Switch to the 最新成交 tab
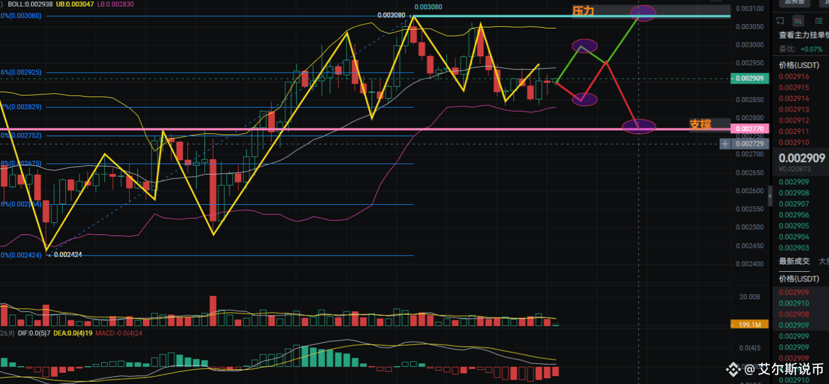The image size is (829, 384). [794, 261]
